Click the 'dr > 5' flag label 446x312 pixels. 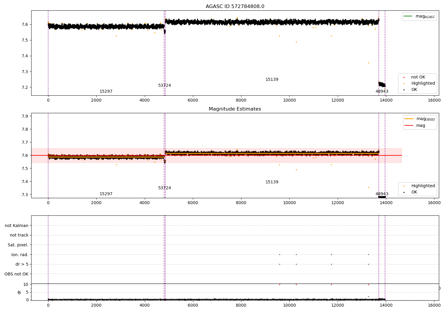[x=22, y=264]
